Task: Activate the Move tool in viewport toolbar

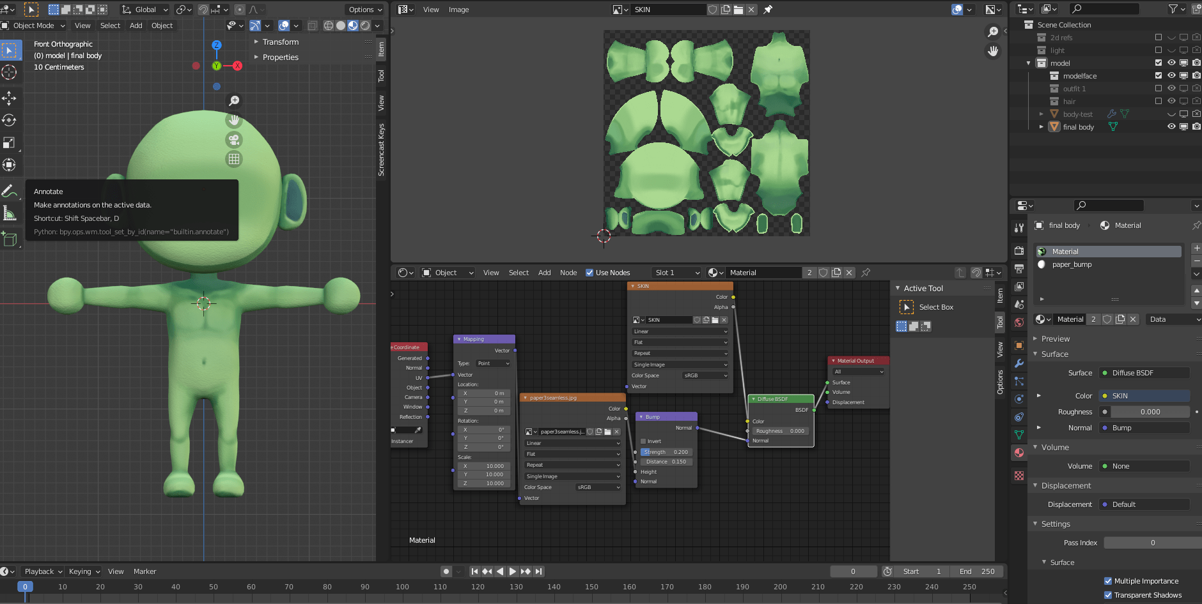Action: click(9, 98)
